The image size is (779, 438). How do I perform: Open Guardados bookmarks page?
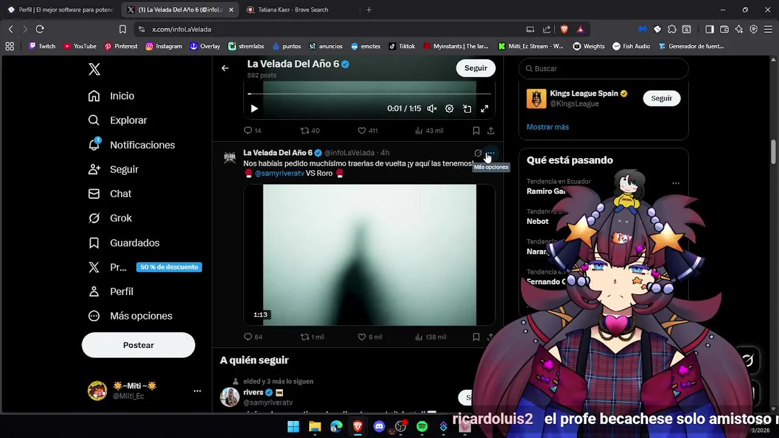click(x=124, y=243)
